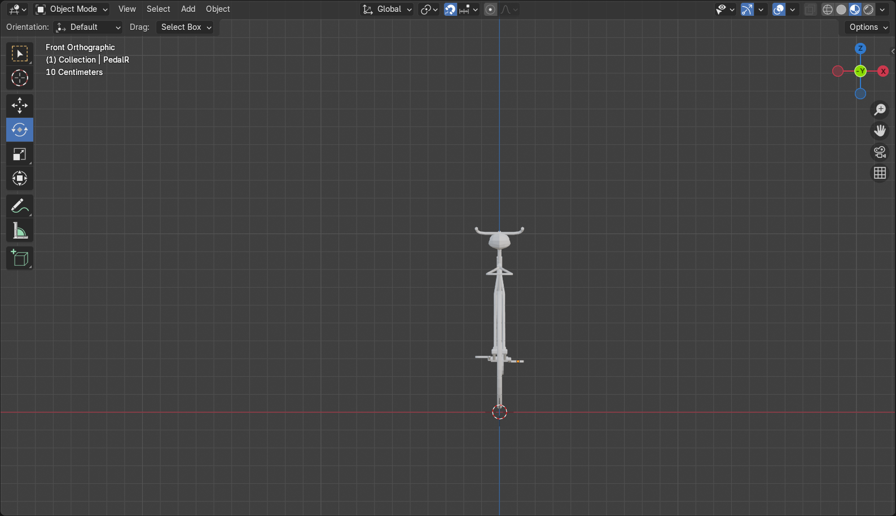Switch to Rendered shading

[x=868, y=9]
